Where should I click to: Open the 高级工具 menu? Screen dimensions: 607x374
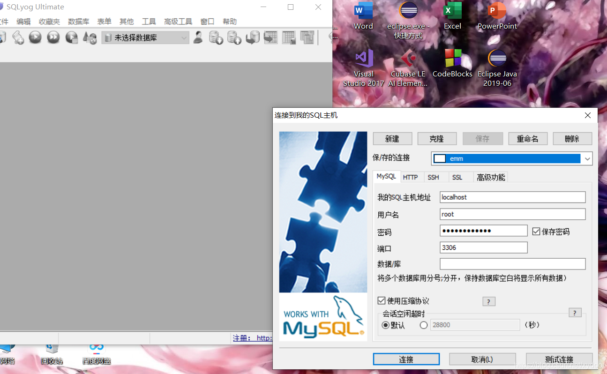click(178, 22)
